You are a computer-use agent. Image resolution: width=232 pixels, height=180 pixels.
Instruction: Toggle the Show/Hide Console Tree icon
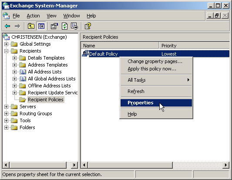click(41, 27)
